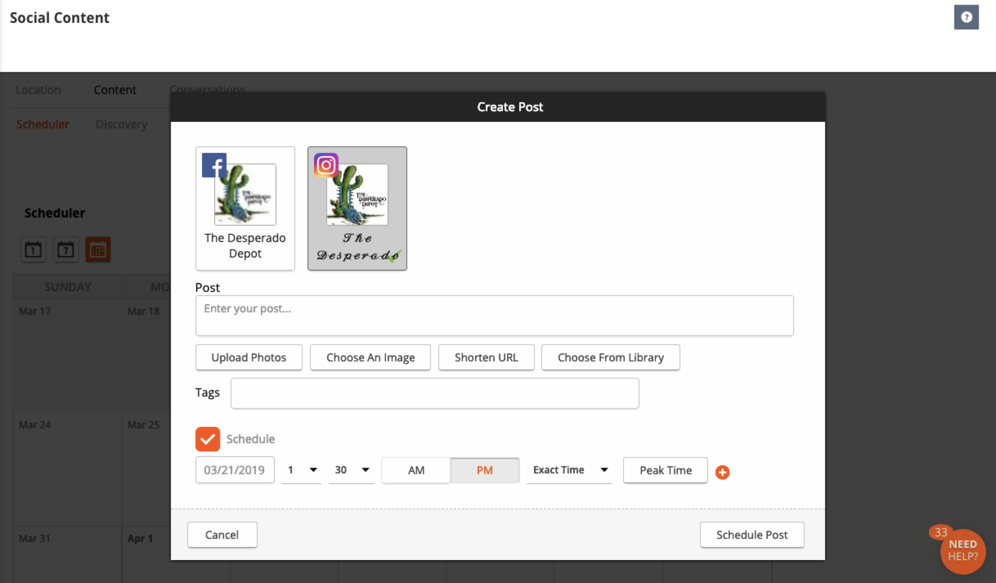The image size is (996, 583).
Task: Focus the Enter your post text area
Action: [494, 316]
